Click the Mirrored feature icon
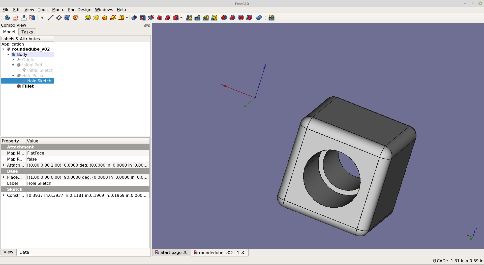This screenshot has width=484, height=265. [x=189, y=18]
